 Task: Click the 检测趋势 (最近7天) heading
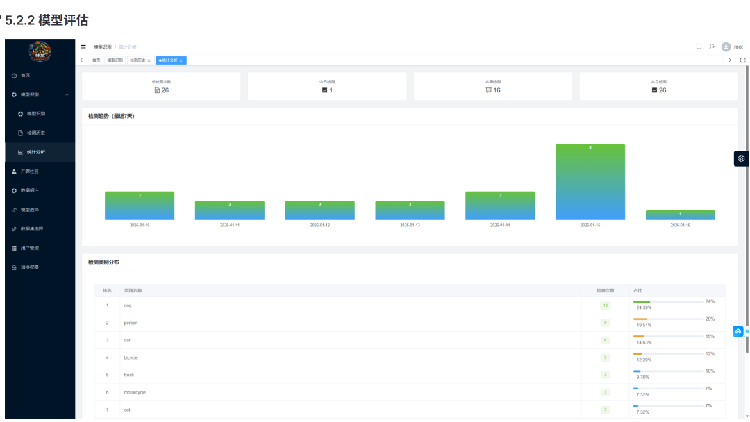(111, 116)
